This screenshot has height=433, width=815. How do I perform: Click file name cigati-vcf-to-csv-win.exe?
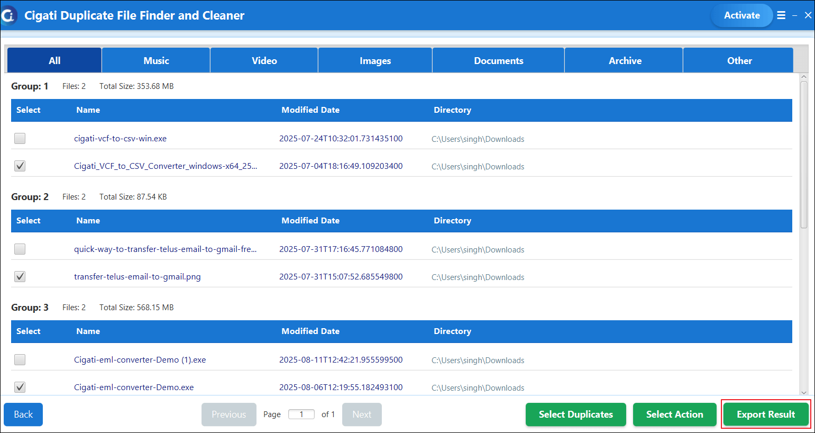(x=120, y=138)
